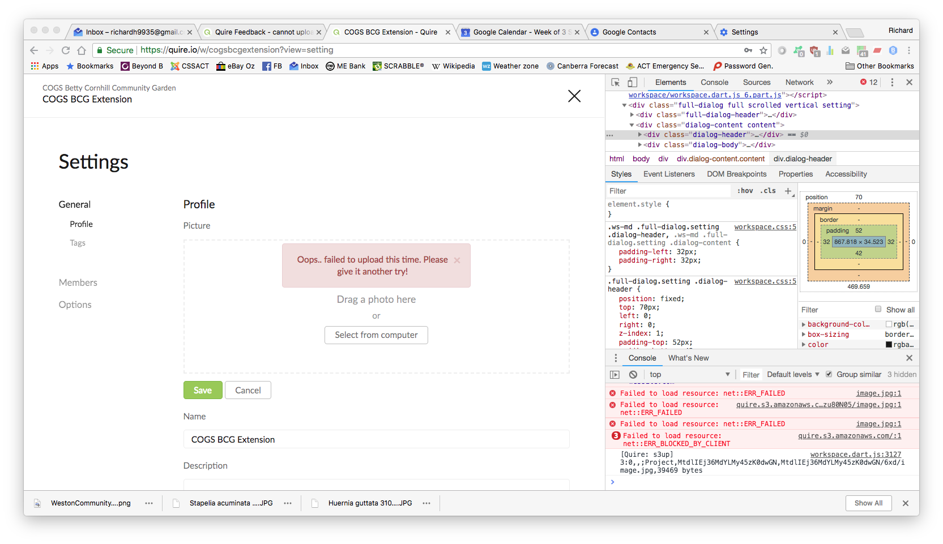Close the console drawer
The width and height of the screenshot is (943, 544).
point(909,358)
